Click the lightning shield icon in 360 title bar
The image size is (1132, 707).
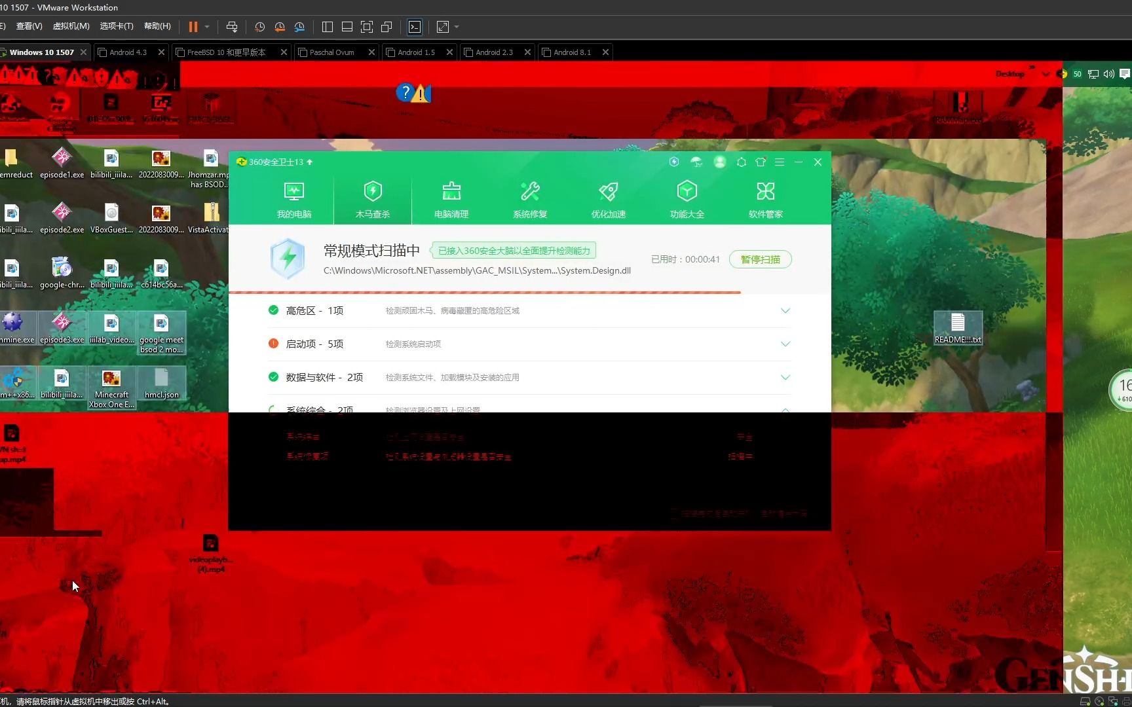(674, 162)
